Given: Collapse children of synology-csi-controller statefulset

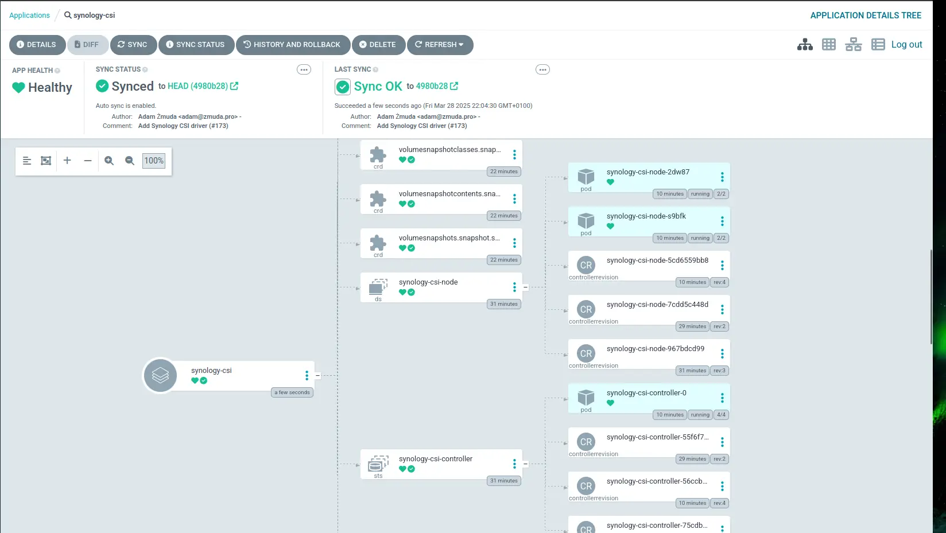Looking at the screenshot, I should point(525,464).
